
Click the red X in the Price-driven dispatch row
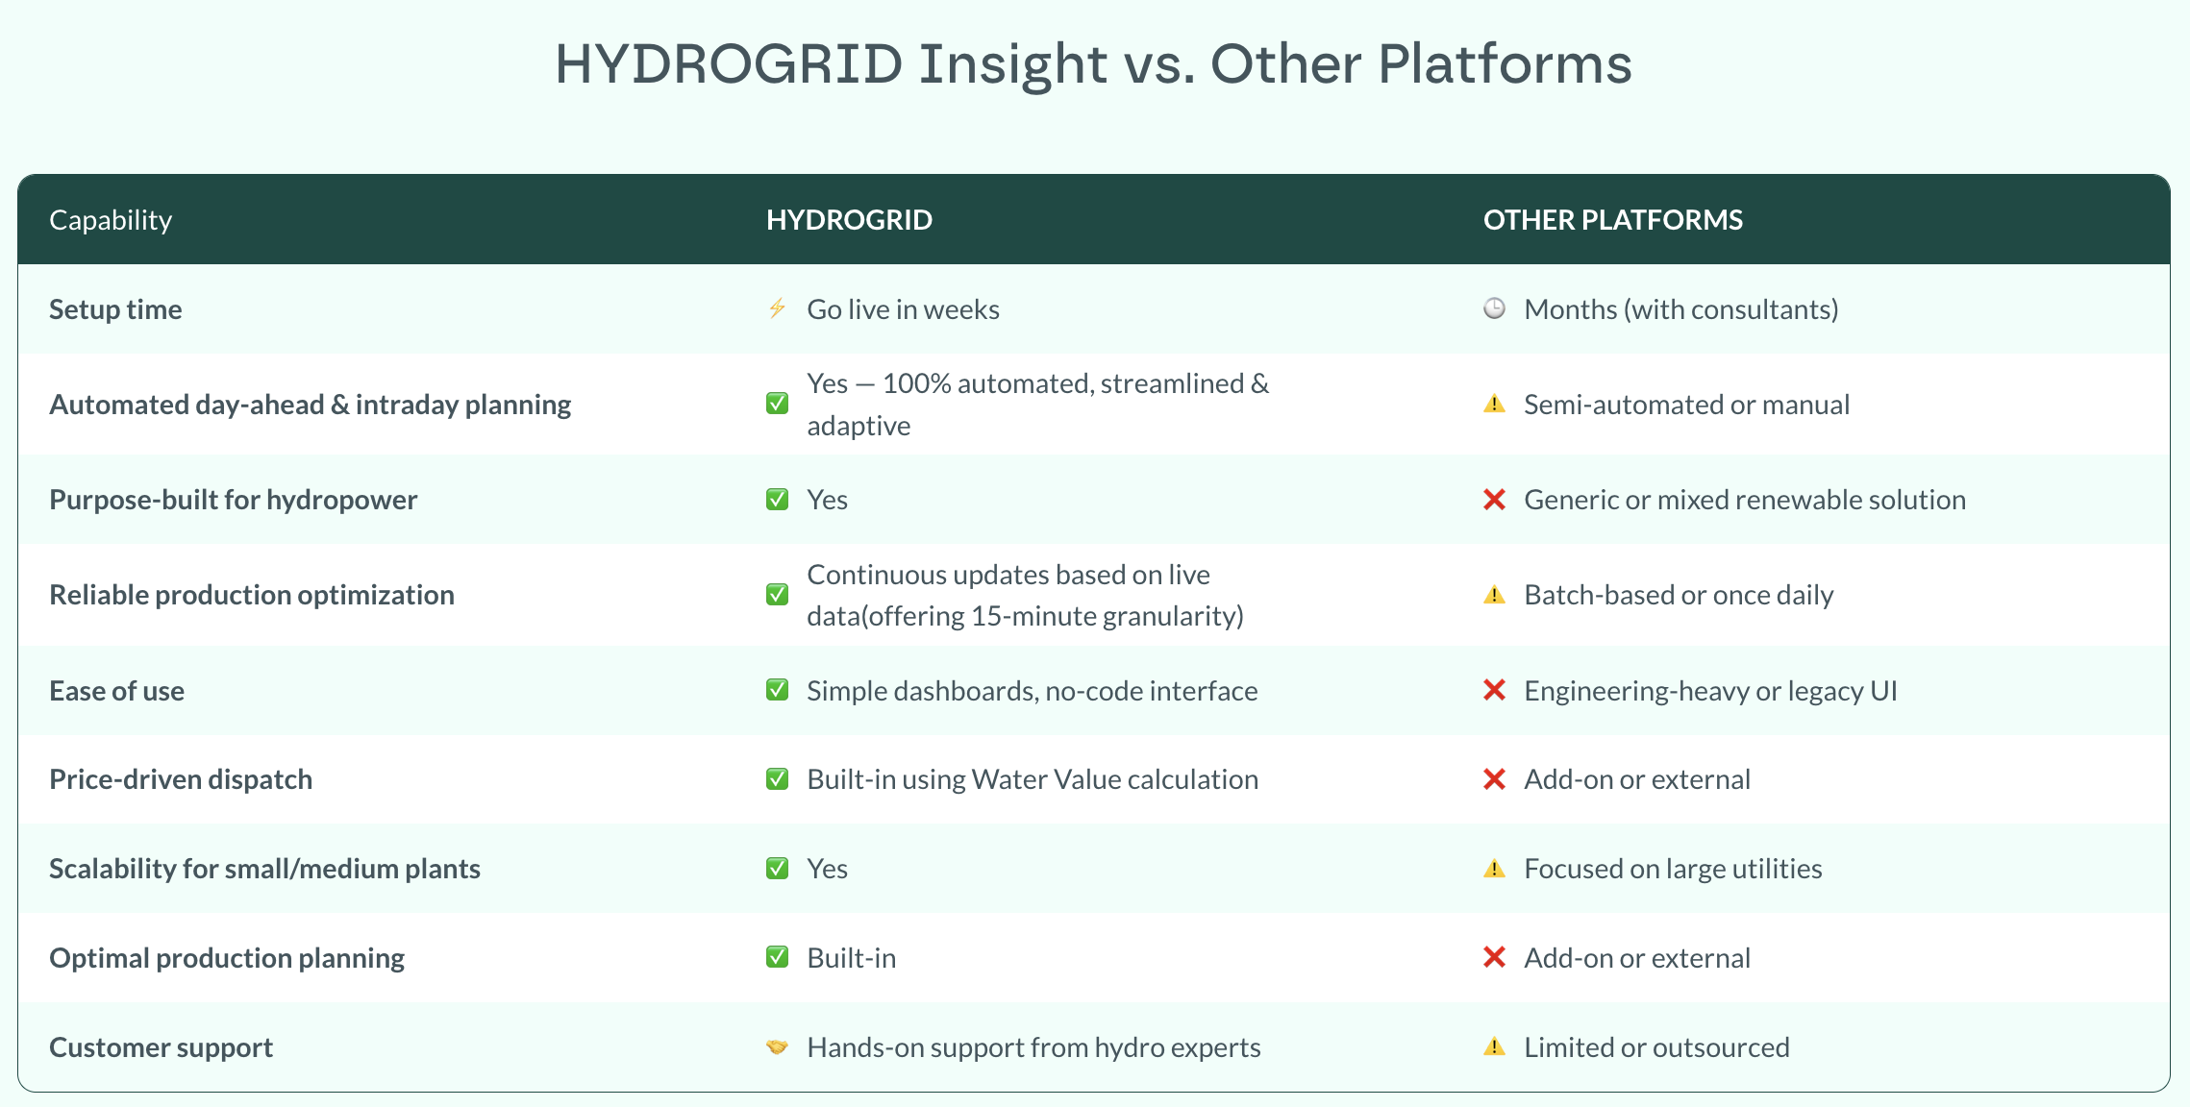(x=1494, y=779)
